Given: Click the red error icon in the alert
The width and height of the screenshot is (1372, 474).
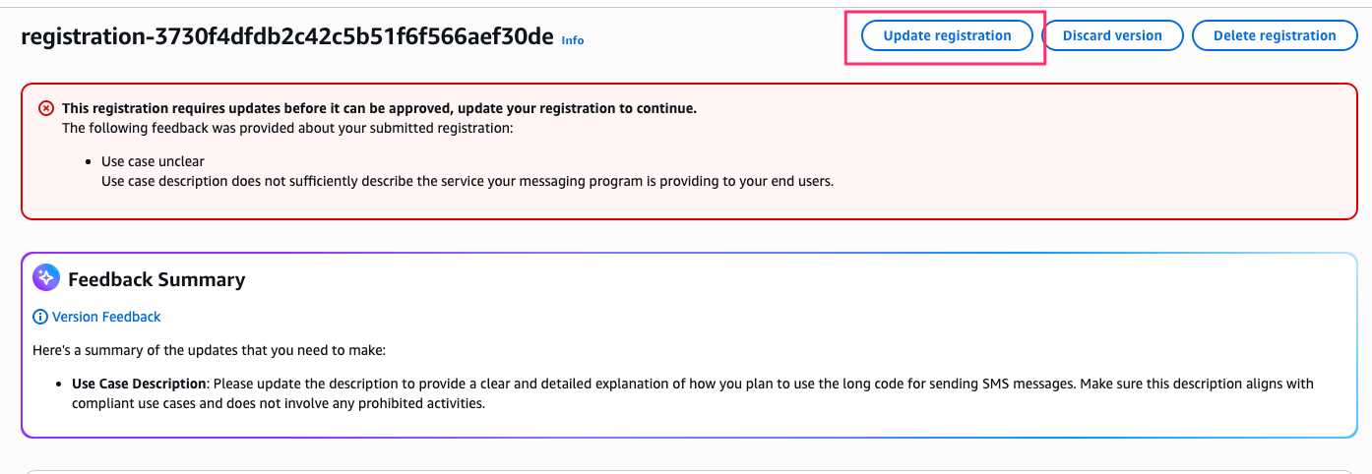Looking at the screenshot, I should (x=46, y=108).
